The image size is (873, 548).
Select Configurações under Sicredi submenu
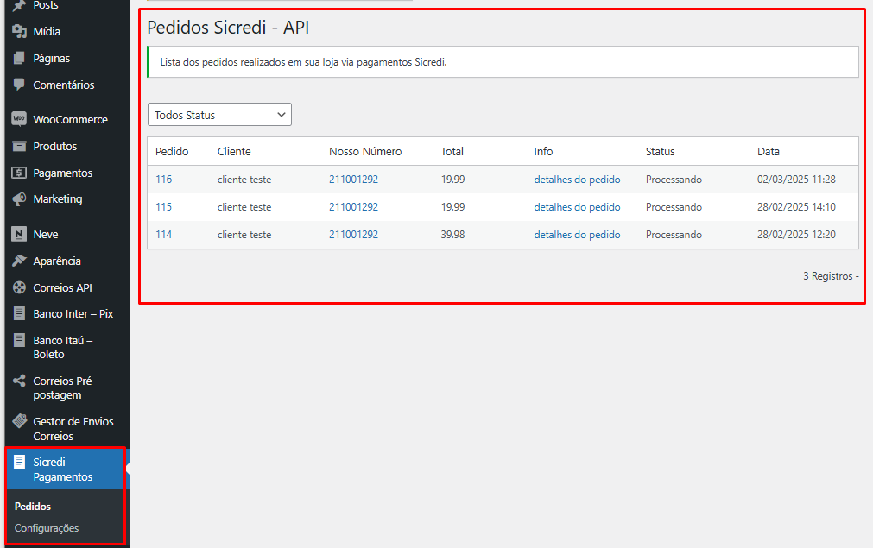pyautogui.click(x=47, y=528)
